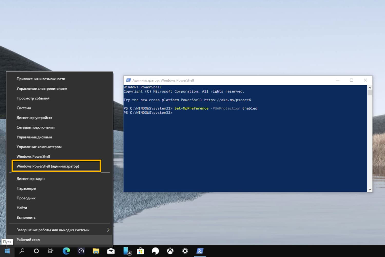Select the active PowerShell icon on the taskbar

coord(200,251)
